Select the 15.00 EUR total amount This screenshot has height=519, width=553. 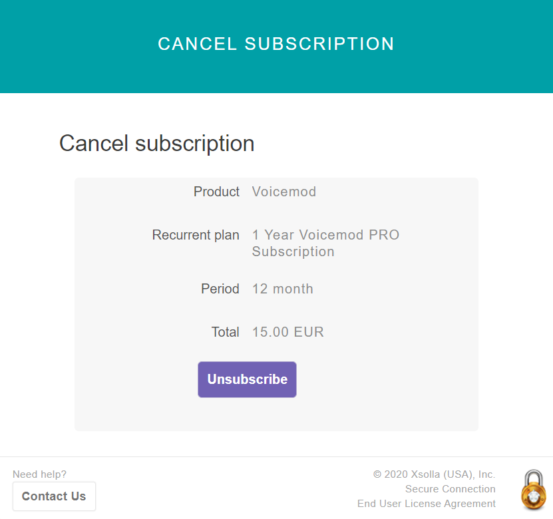coord(287,332)
